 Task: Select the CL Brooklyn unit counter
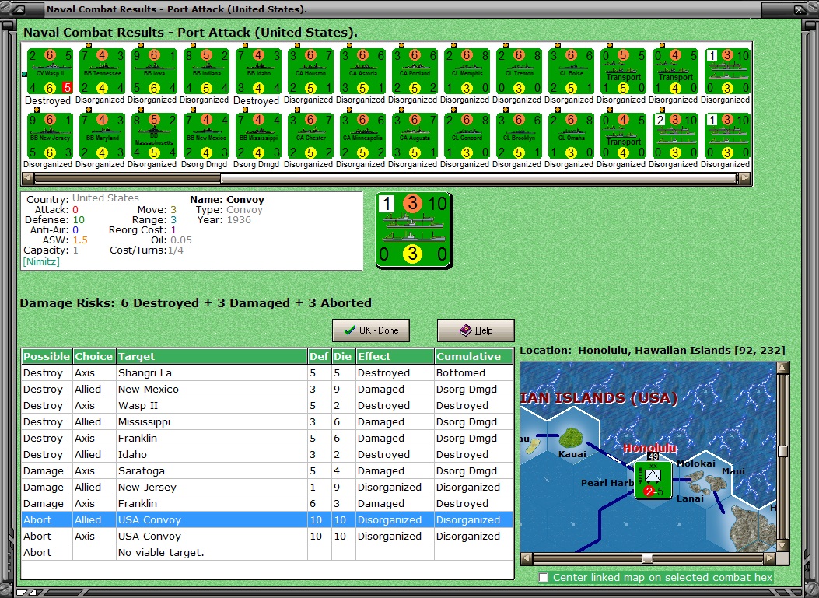click(520, 136)
